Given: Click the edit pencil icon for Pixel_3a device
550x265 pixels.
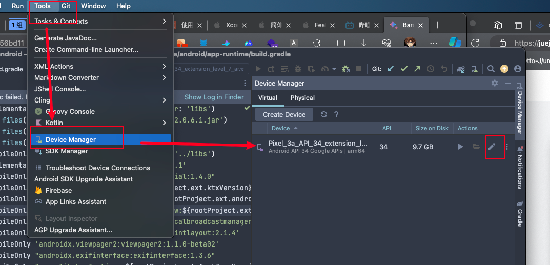Looking at the screenshot, I should pyautogui.click(x=492, y=147).
